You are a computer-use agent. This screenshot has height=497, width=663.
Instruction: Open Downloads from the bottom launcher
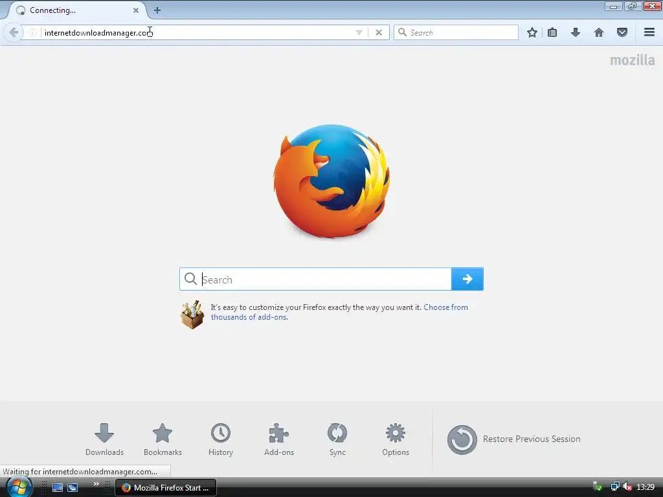coord(104,439)
